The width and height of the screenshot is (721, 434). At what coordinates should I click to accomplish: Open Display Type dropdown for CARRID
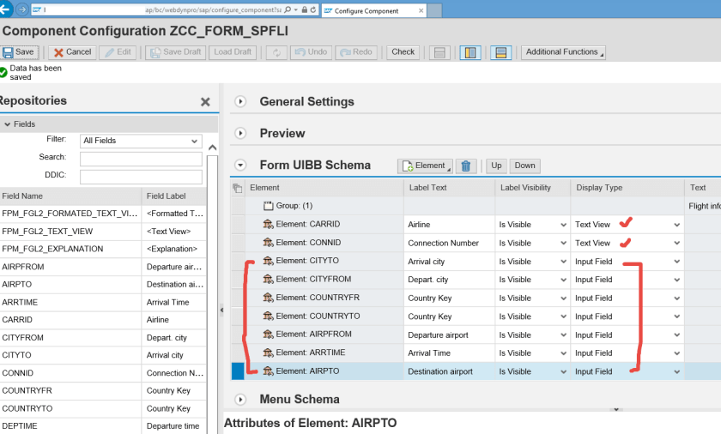pyautogui.click(x=677, y=225)
